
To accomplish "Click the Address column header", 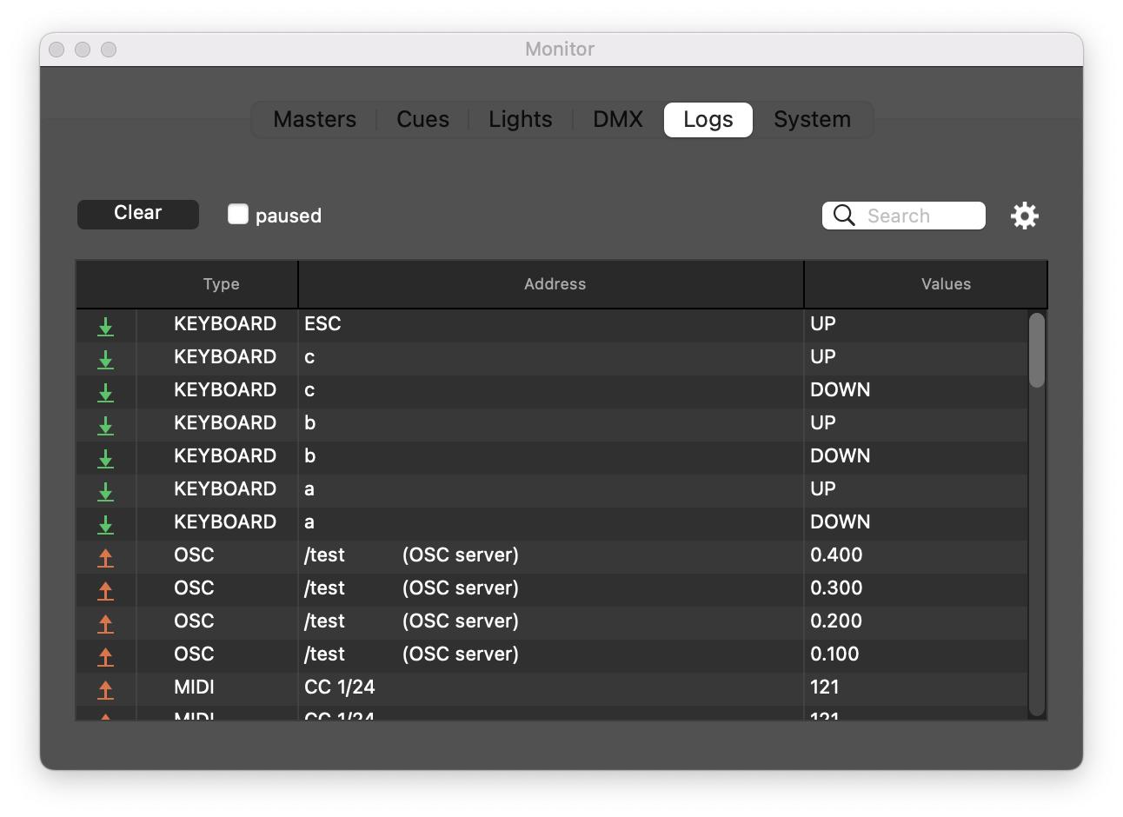I will click(555, 284).
